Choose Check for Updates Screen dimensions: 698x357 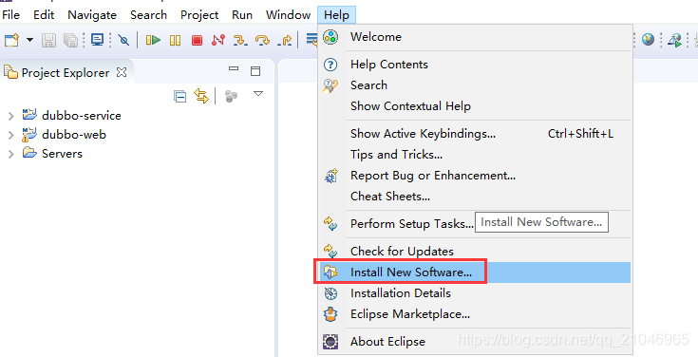[x=475, y=252]
